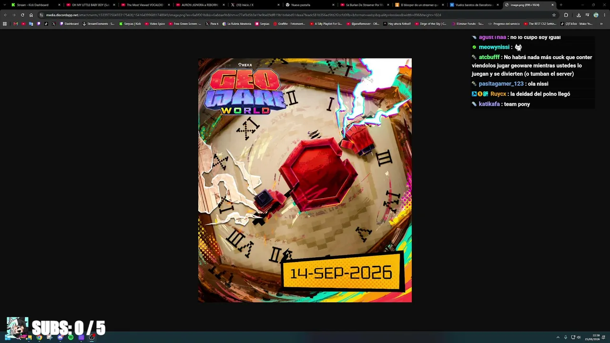Switch to the Vuelos baratos de Barcelona tab
This screenshot has height=343, width=610.
474,5
